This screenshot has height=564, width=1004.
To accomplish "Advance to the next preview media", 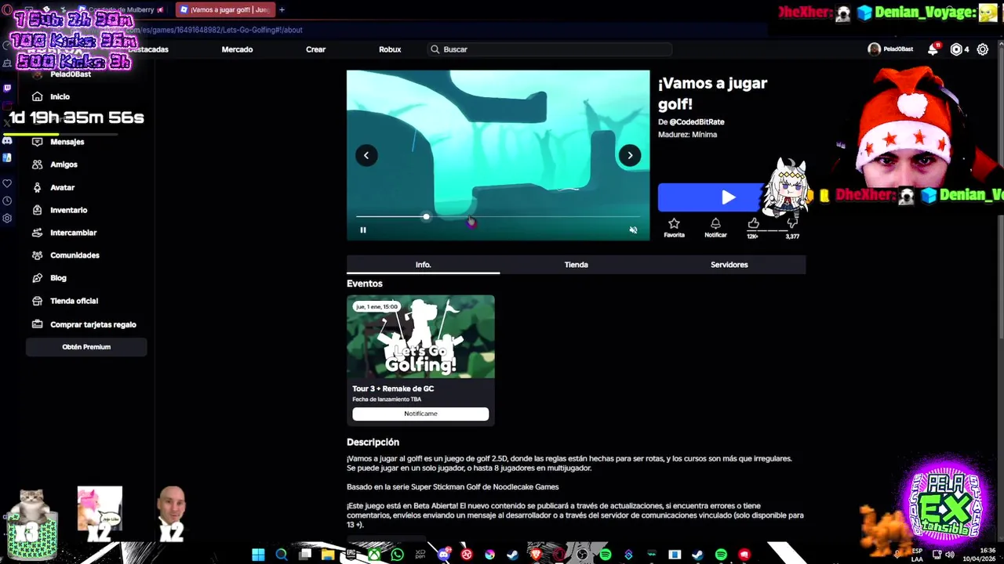I will (630, 155).
